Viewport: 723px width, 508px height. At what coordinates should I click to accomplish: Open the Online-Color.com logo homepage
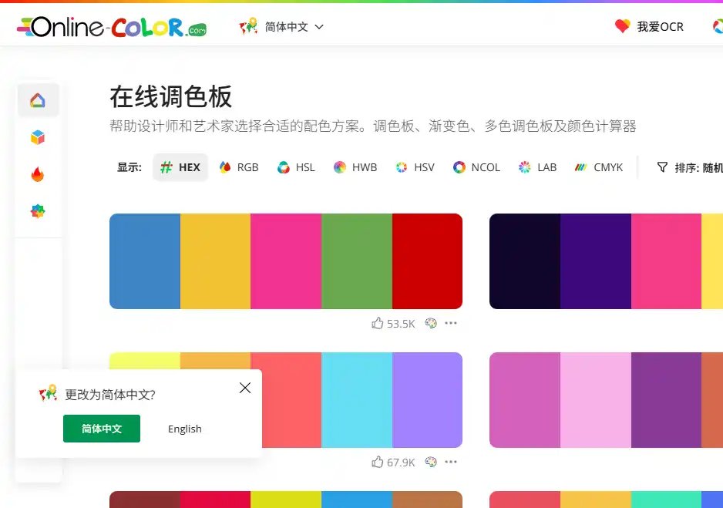(112, 27)
